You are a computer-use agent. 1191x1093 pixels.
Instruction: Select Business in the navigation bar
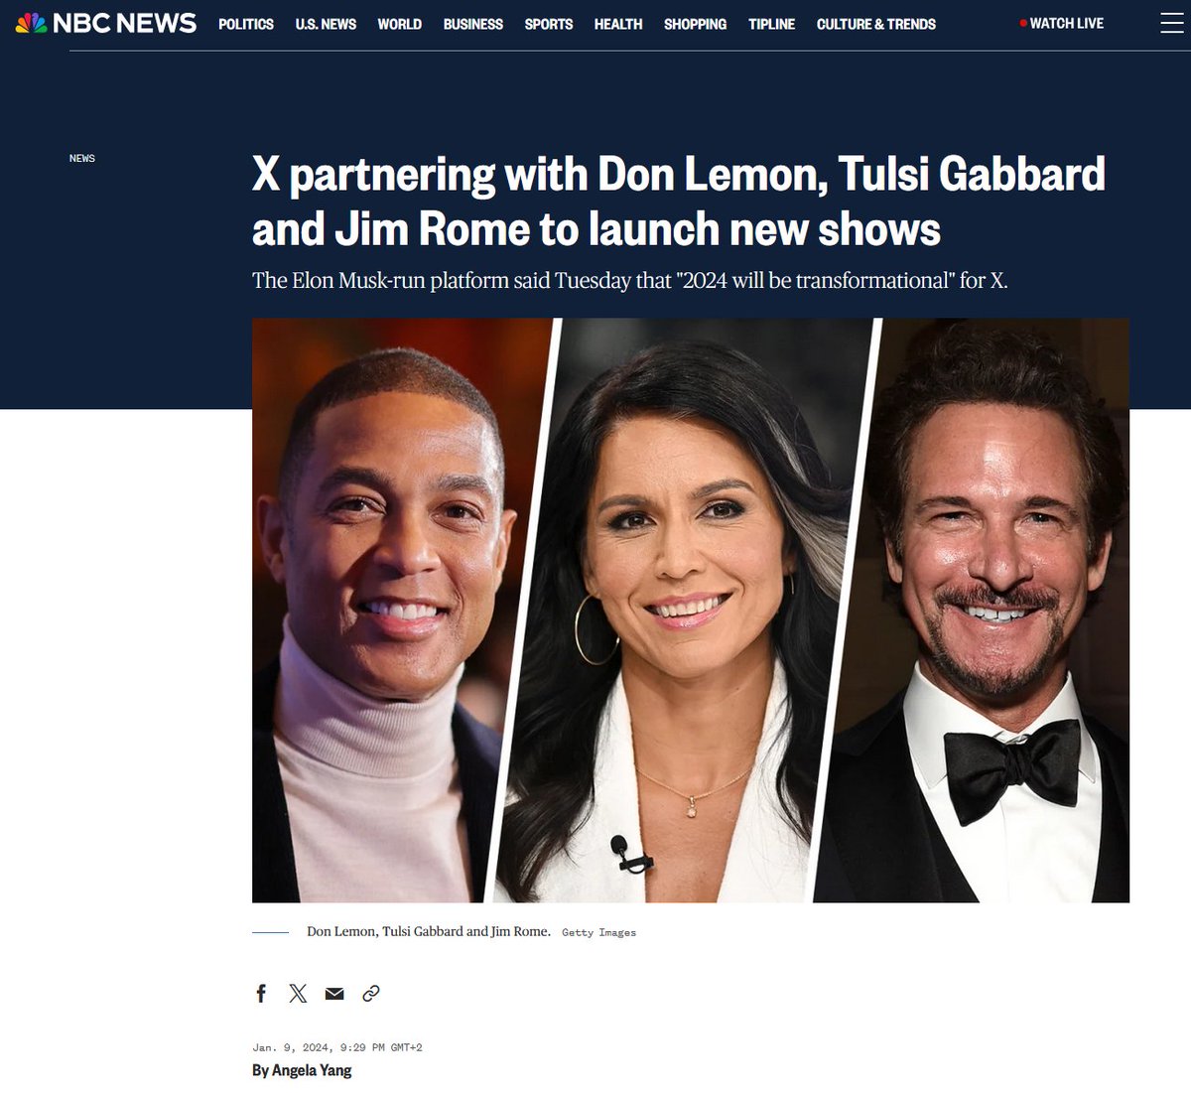tap(473, 24)
